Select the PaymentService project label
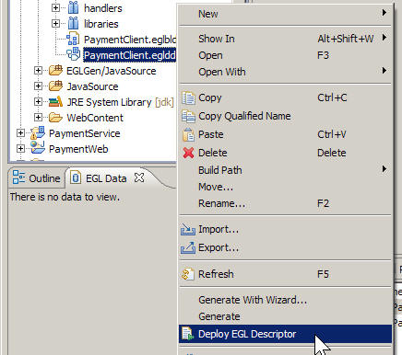402x355 pixels. click(x=85, y=133)
